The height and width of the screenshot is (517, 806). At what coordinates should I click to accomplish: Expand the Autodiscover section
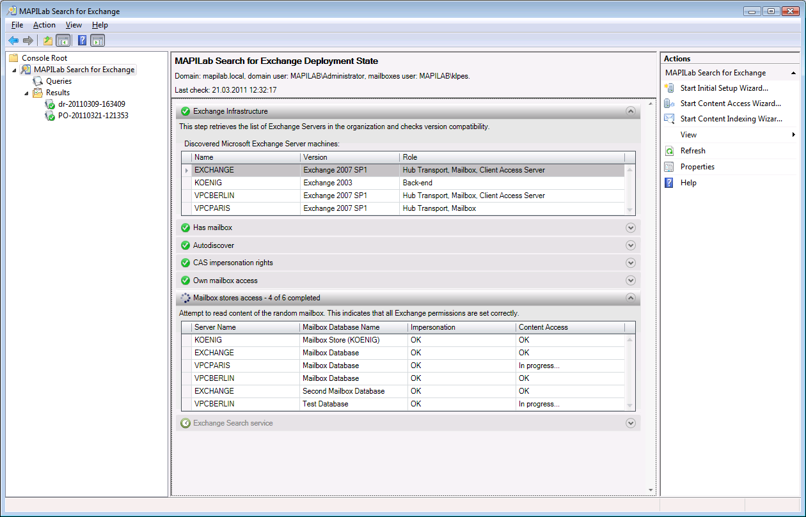[x=630, y=245]
